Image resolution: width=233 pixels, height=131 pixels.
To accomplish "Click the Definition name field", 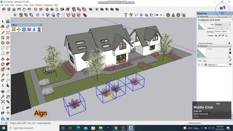I will (222, 32).
